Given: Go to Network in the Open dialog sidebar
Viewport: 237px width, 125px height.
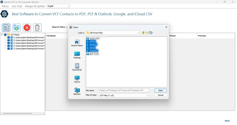Looking at the screenshot, I should point(77,91).
